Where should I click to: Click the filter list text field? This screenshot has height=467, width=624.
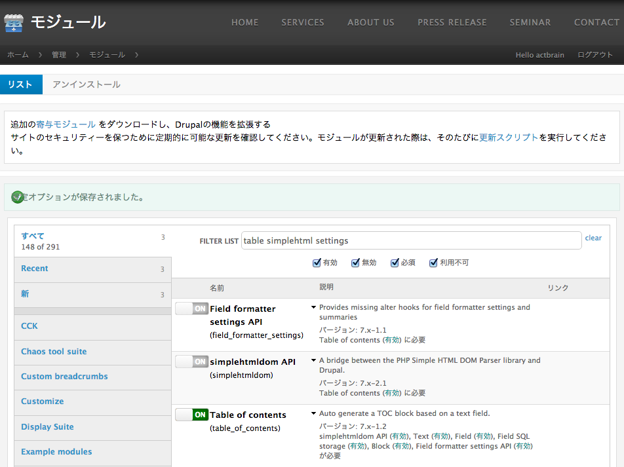coord(411,240)
